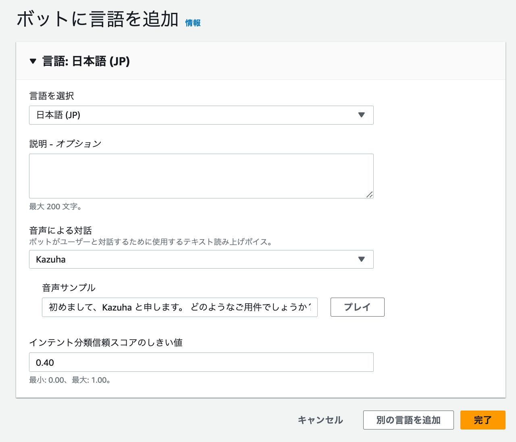Screen dimensions: 516x442
Task: Cancel with the キャンセル link
Action: [x=320, y=420]
